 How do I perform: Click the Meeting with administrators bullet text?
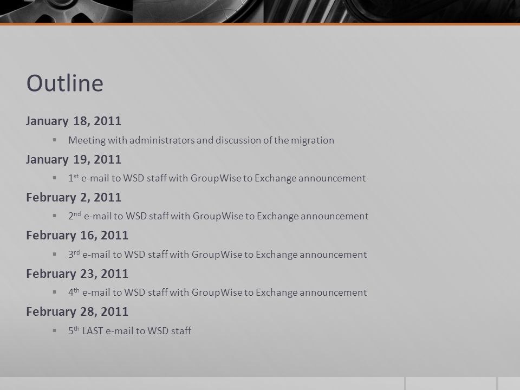click(x=201, y=140)
